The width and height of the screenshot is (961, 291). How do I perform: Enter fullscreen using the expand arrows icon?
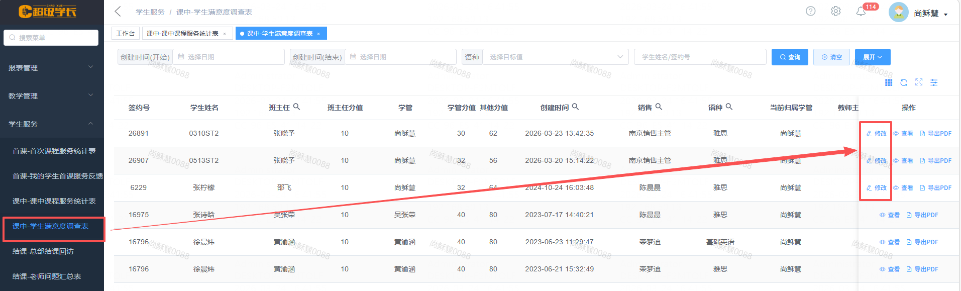click(919, 82)
